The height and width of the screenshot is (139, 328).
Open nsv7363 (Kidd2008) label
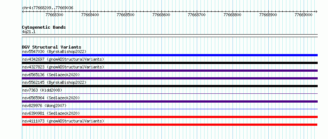42,90
